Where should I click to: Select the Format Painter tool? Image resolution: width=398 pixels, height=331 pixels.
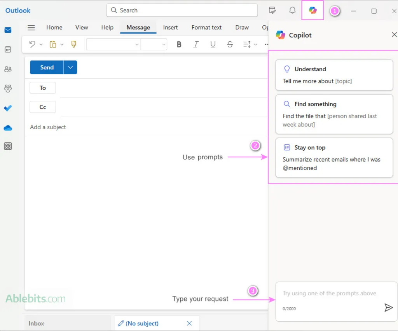click(x=73, y=44)
